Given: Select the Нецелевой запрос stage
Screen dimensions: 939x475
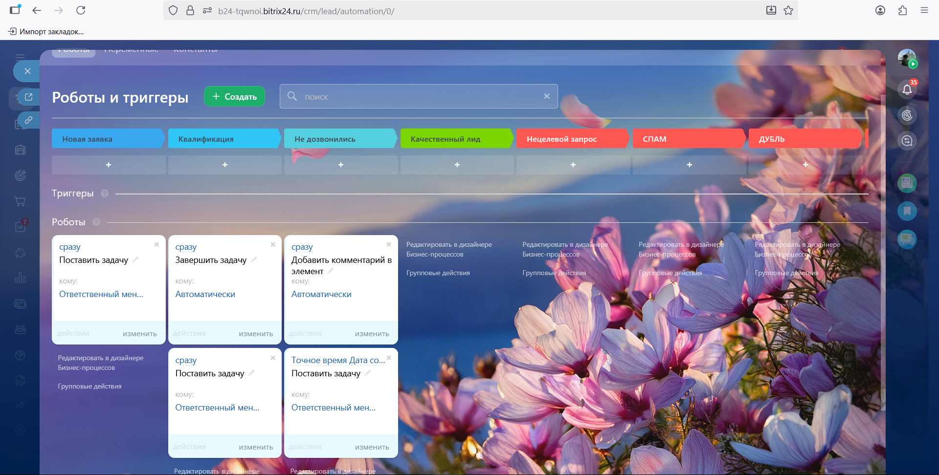Looking at the screenshot, I should click(x=573, y=139).
